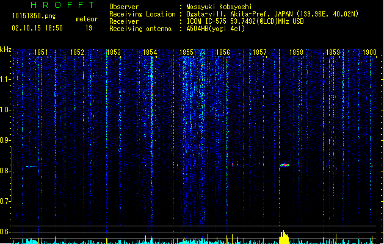Click the meteor label
The height and width of the screenshot is (244, 384).
coord(87,19)
